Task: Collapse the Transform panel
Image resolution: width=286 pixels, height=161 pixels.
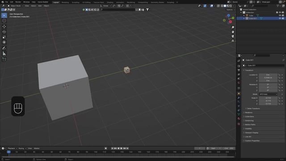Action: click(249, 70)
